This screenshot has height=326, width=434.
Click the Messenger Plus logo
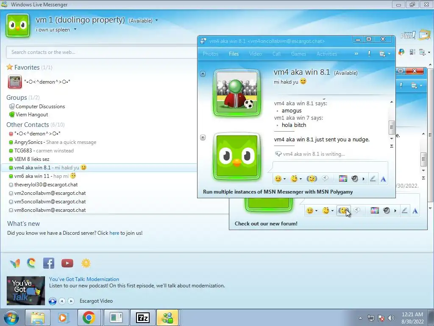[x=408, y=35]
